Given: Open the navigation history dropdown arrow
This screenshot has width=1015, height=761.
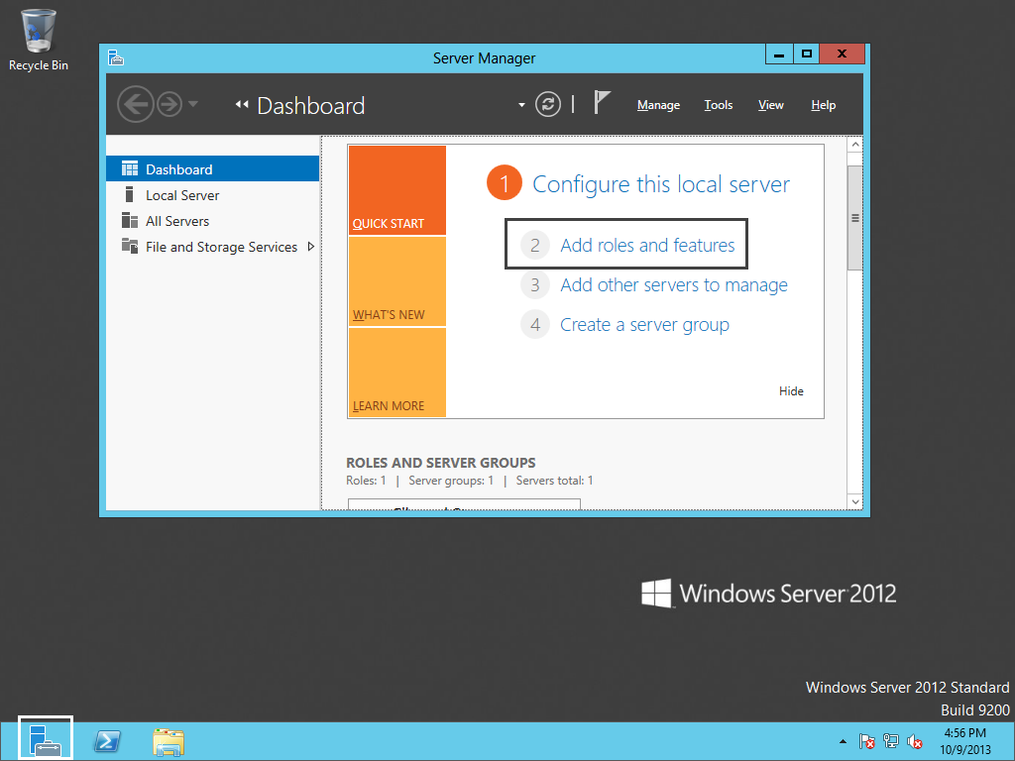Looking at the screenshot, I should (x=193, y=103).
